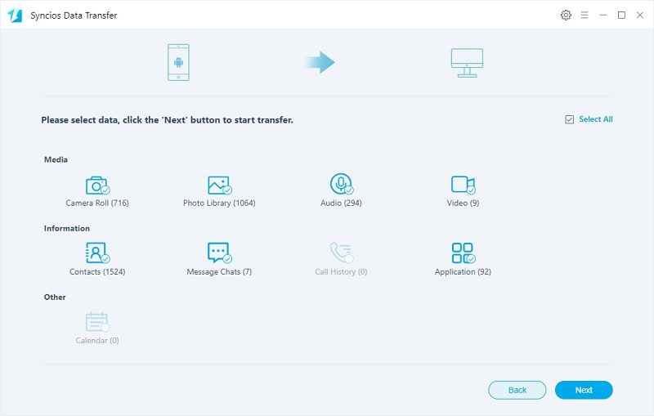Viewport: 654px width, 416px height.
Task: Click the Select All label
Action: pos(596,119)
